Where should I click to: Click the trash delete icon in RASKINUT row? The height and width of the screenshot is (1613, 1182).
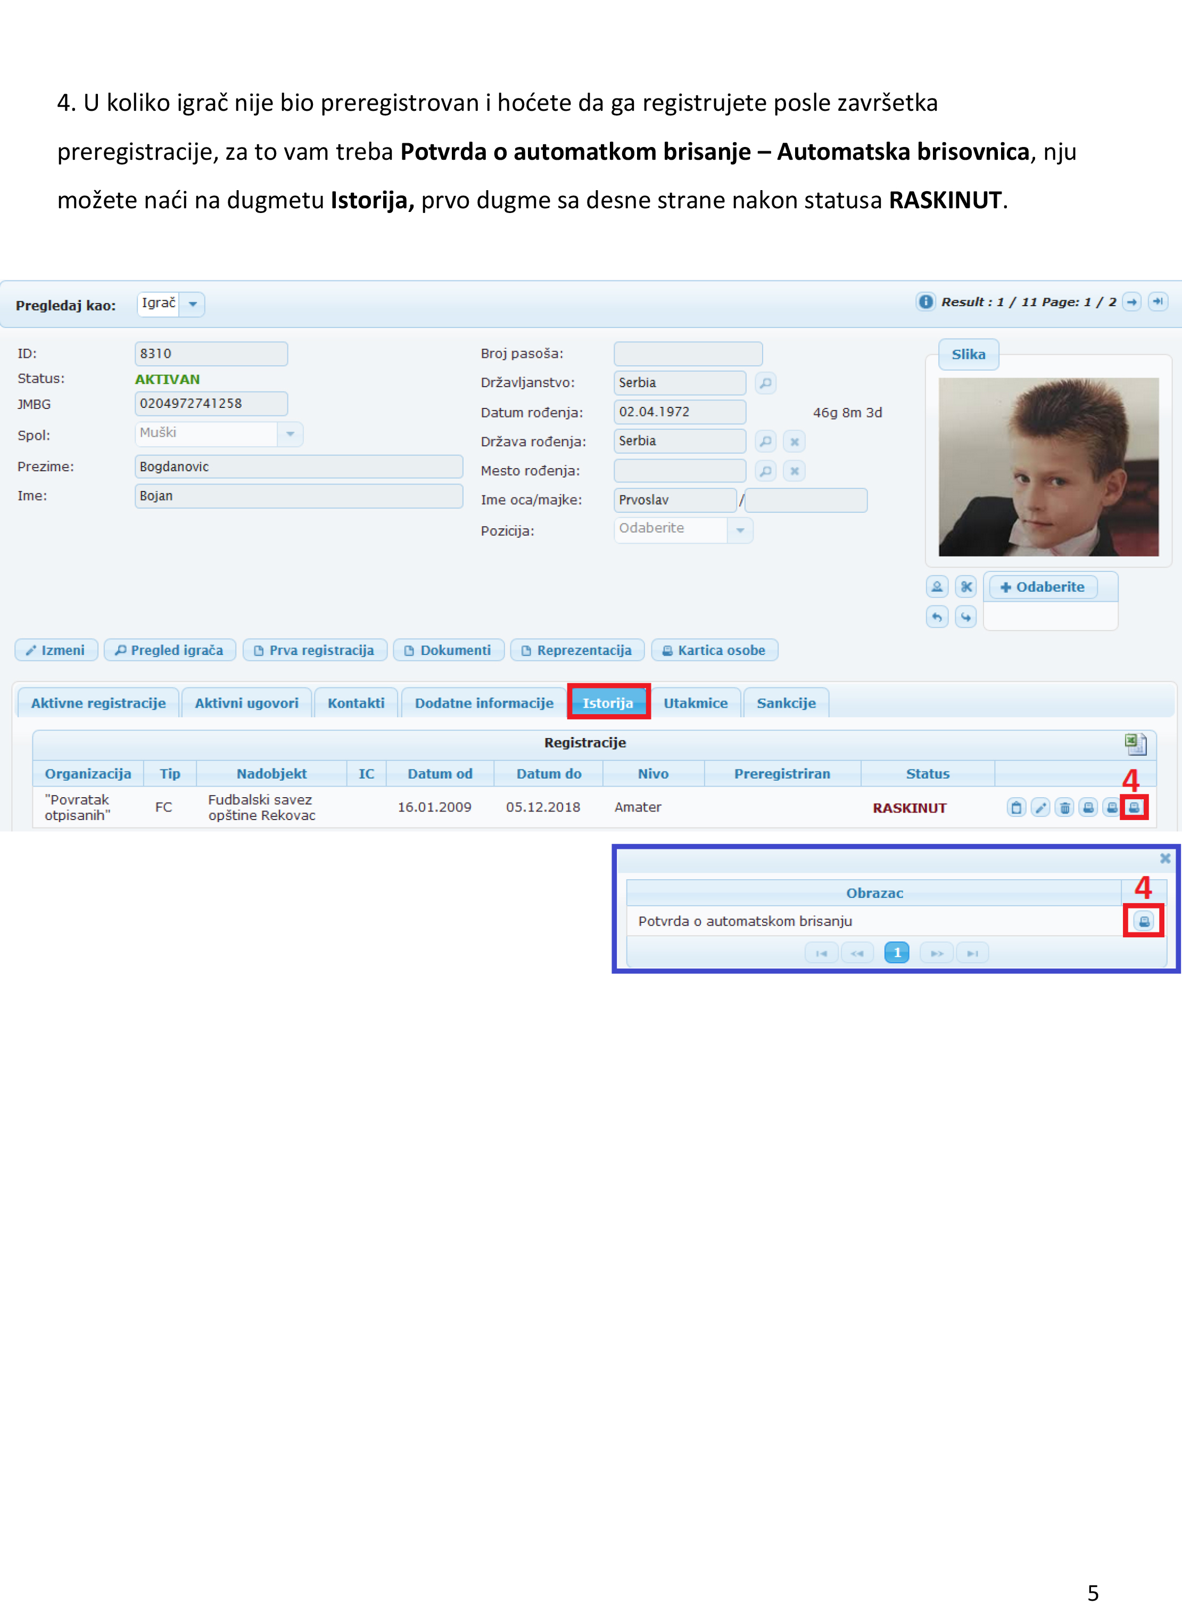tap(1064, 808)
